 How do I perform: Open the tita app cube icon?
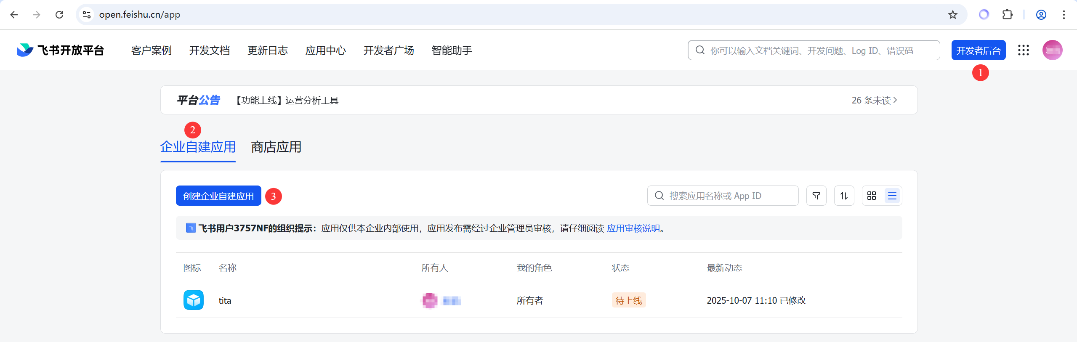pyautogui.click(x=194, y=300)
